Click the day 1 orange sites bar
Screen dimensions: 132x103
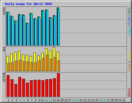[9, 67]
